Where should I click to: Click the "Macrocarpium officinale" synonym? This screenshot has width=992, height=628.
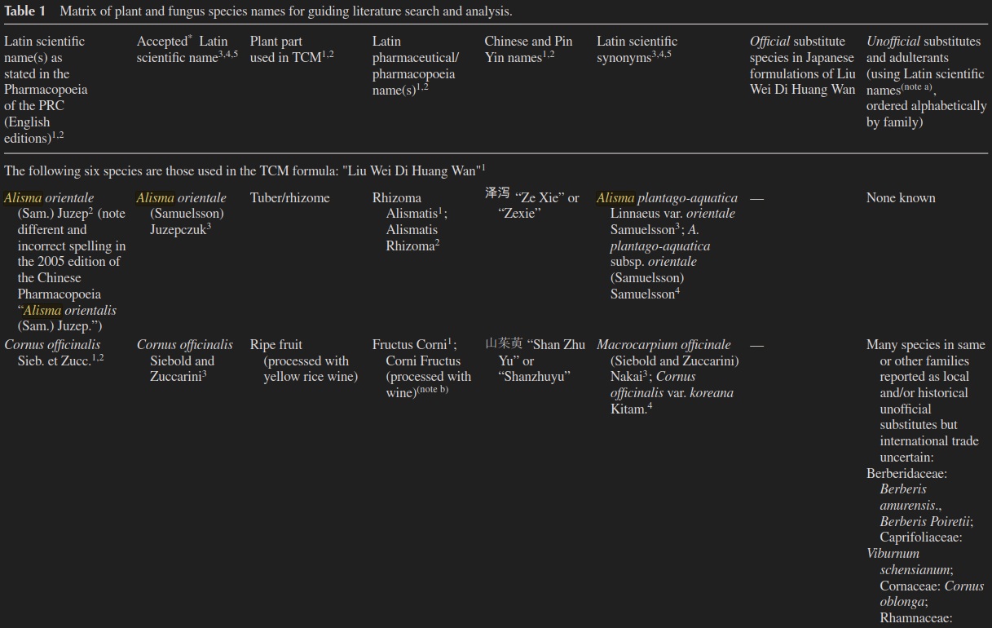664,345
